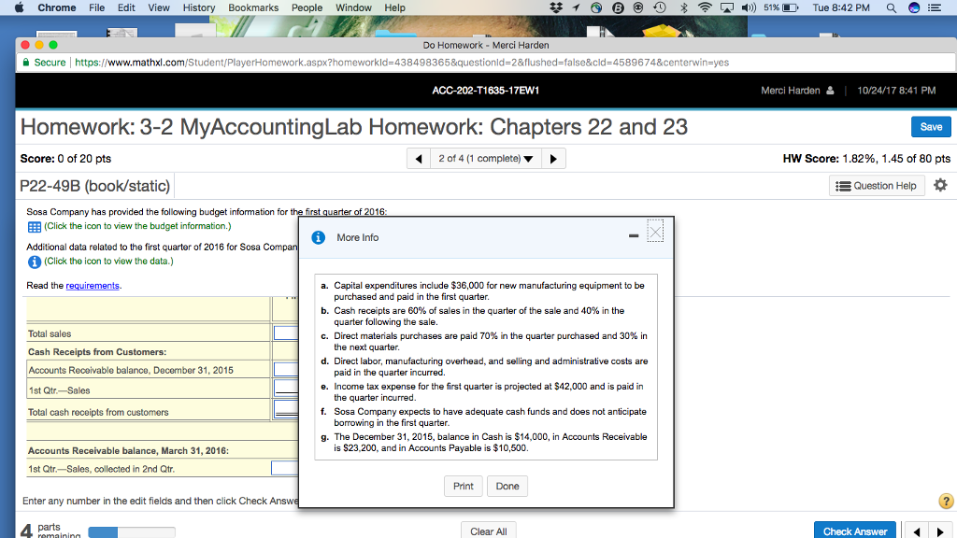Click the Bluetooth menu bar icon

683,7
